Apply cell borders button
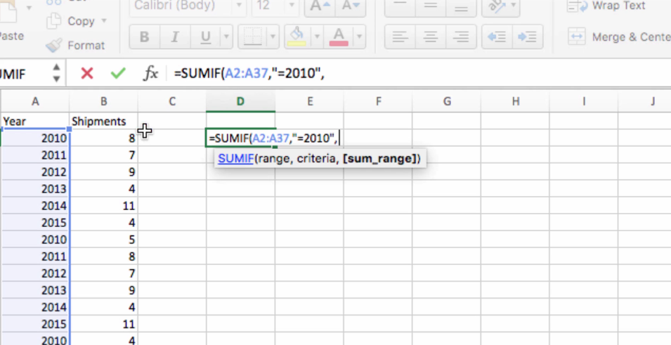This screenshot has width=671, height=345. [252, 37]
